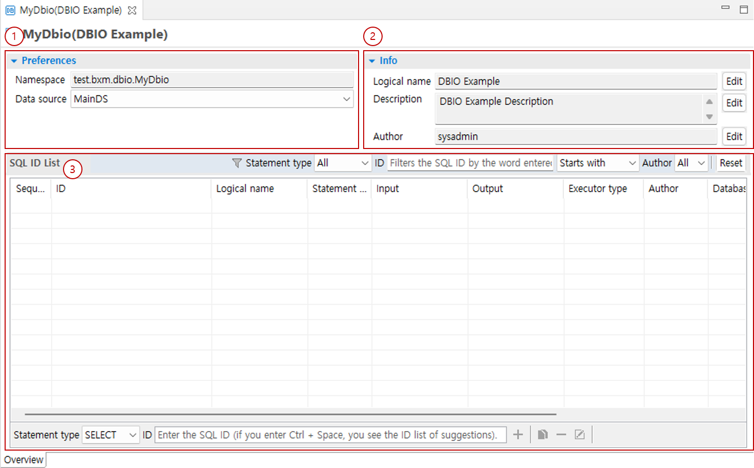
Task: Click the filter funnel icon beside Statement type
Action: [x=237, y=163]
